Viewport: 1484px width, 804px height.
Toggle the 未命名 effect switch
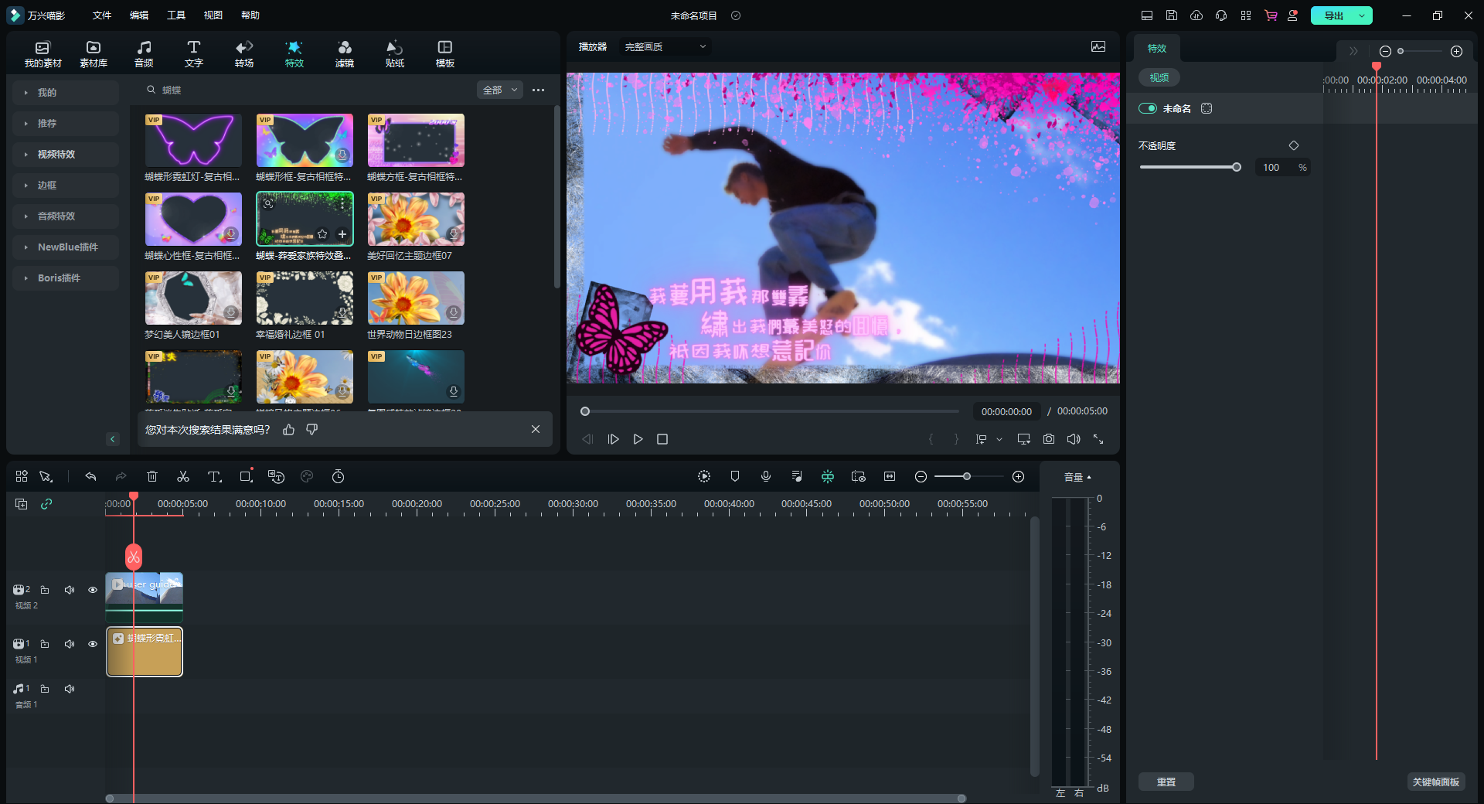click(1148, 109)
